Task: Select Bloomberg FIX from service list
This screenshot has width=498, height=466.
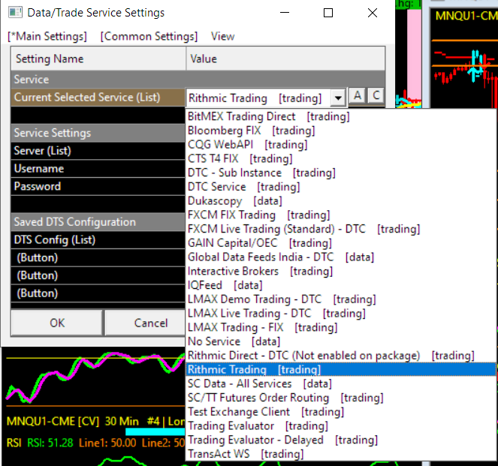Action: tap(340, 131)
